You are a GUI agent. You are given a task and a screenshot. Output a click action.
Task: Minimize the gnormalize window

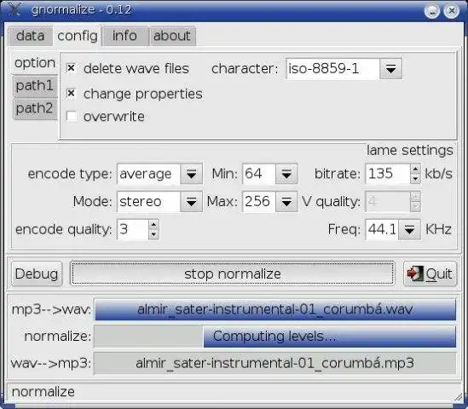432,11
